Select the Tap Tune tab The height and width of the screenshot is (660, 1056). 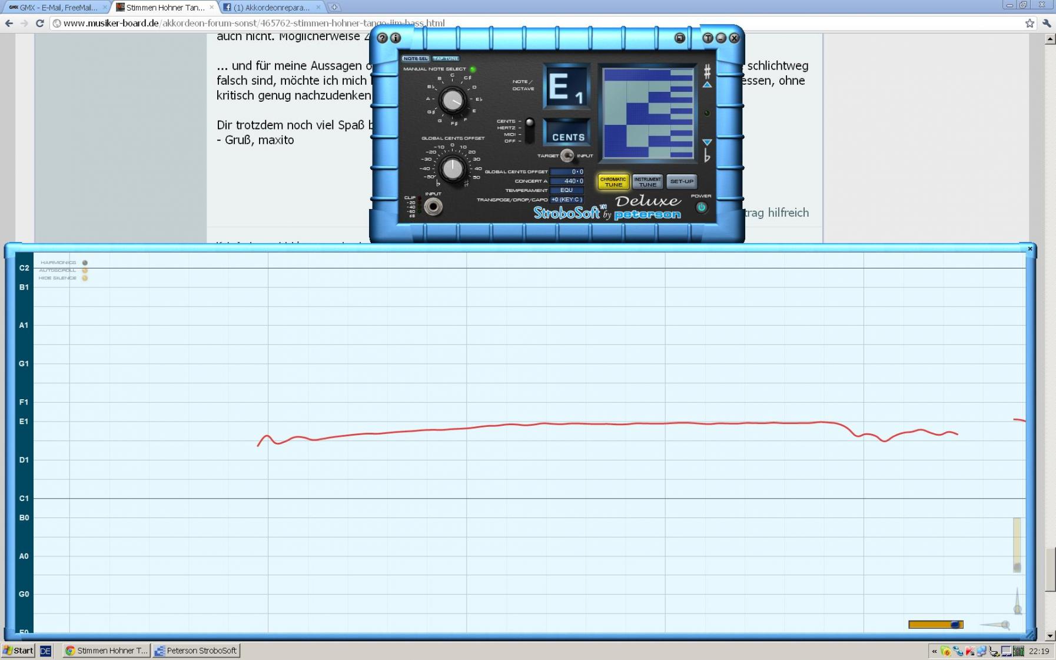pyautogui.click(x=446, y=58)
